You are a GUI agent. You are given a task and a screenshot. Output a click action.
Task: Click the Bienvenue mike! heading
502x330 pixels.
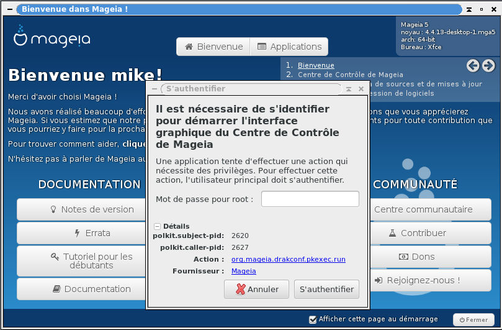85,75
